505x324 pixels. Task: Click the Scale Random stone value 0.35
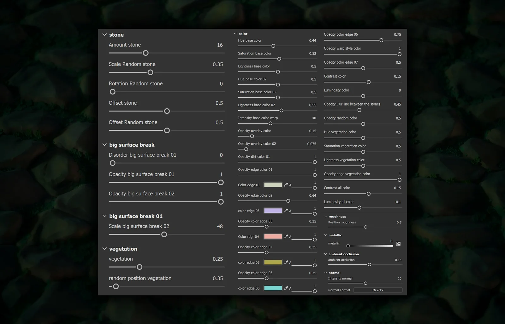[217, 64]
